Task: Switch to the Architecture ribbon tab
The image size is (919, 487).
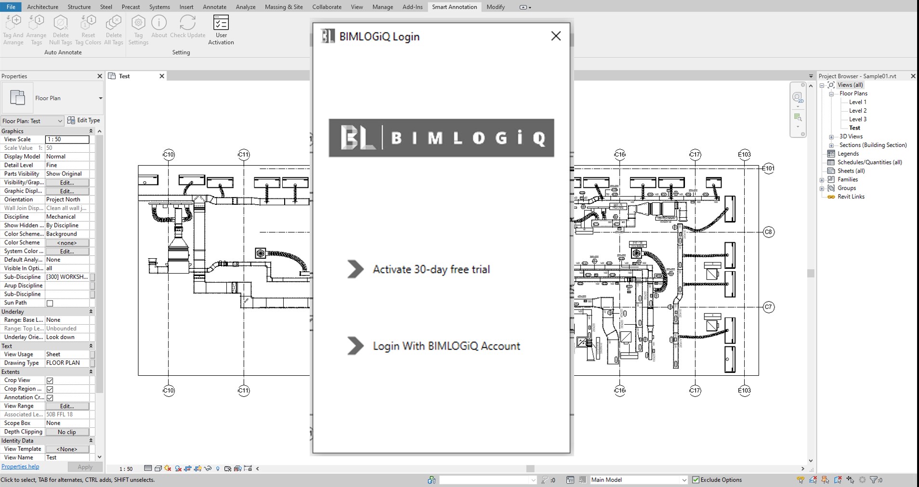Action: 42,7
